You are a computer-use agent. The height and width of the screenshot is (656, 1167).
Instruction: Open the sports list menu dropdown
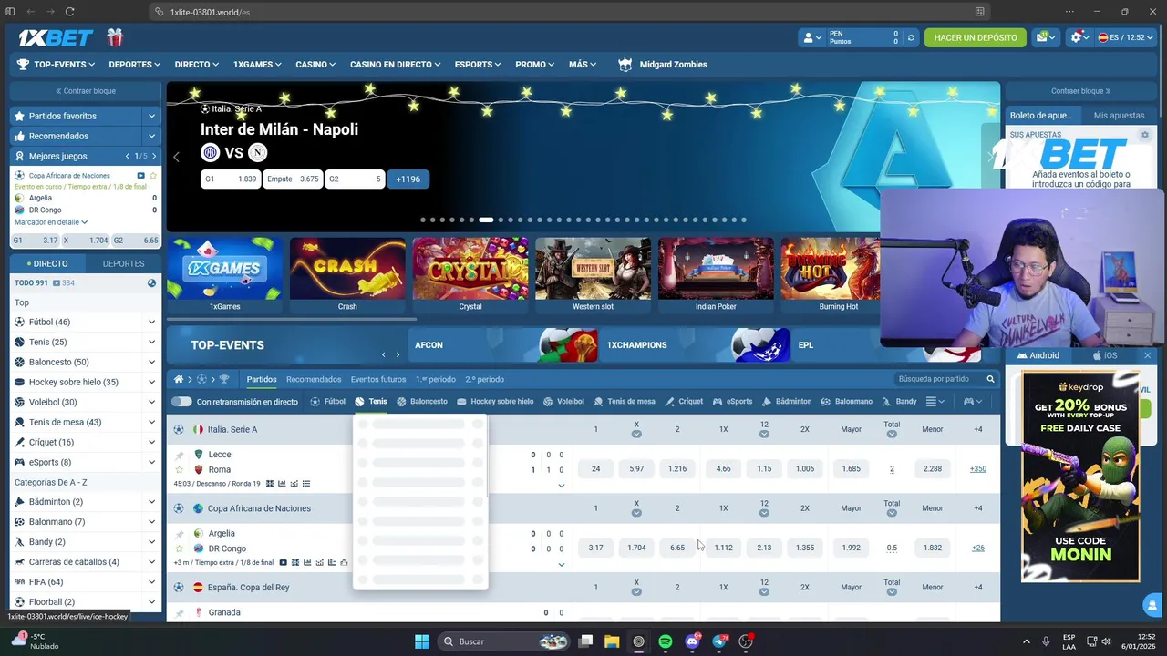pyautogui.click(x=935, y=402)
